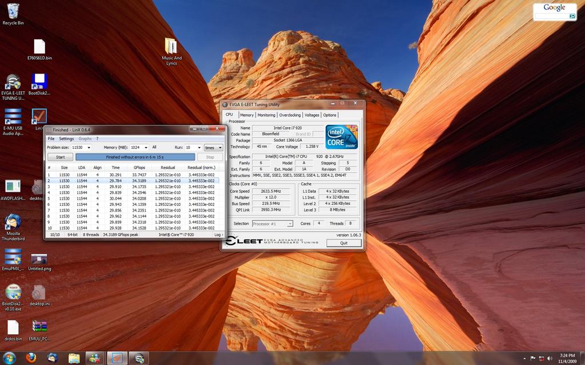Open the volume speaker tray icon

coord(550,358)
